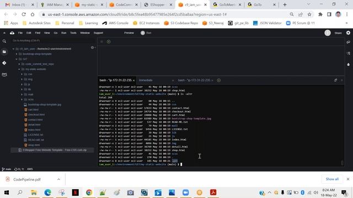353x198 pixels.
Task: Open the CodePipeline.pdf download options chevron
Action: tap(58, 179)
